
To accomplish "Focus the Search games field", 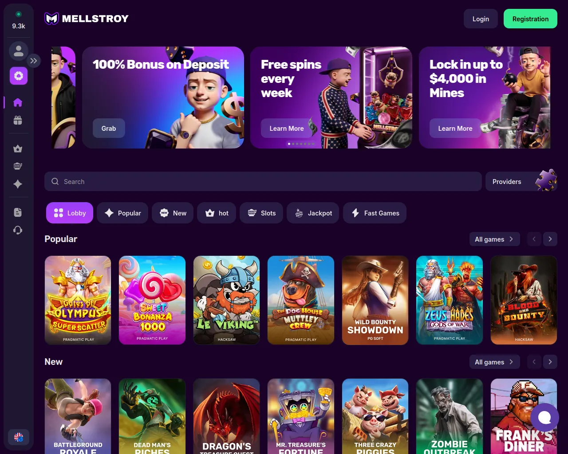I will (x=263, y=181).
